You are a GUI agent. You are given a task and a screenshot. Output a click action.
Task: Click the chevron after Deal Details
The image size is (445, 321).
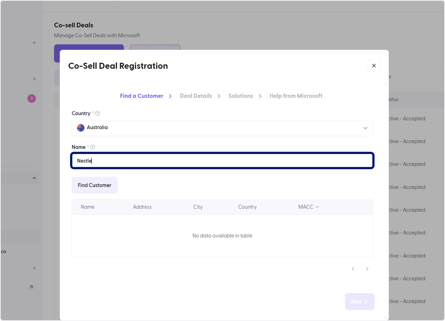[x=219, y=96]
